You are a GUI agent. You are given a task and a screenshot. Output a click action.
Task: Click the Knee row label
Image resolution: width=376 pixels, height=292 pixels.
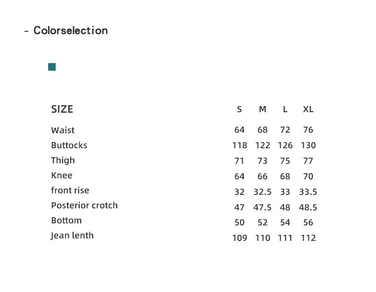[x=62, y=175]
